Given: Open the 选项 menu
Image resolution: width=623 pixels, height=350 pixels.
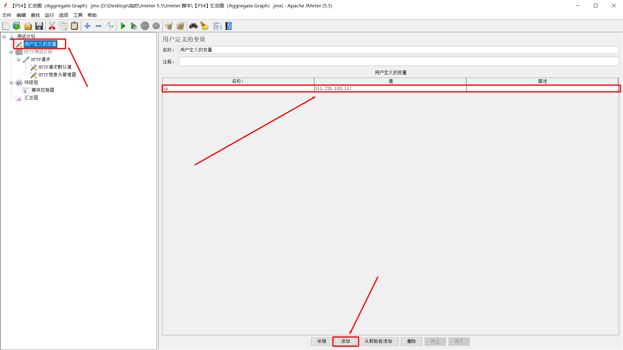Looking at the screenshot, I should point(63,15).
